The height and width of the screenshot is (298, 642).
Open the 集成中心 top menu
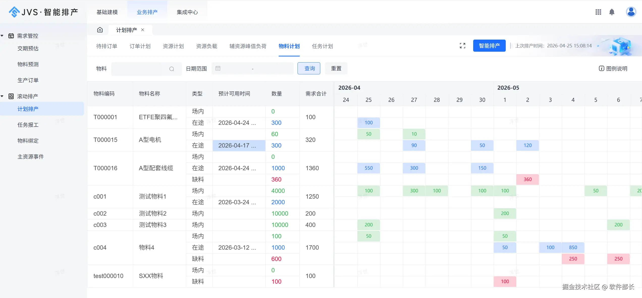click(187, 12)
